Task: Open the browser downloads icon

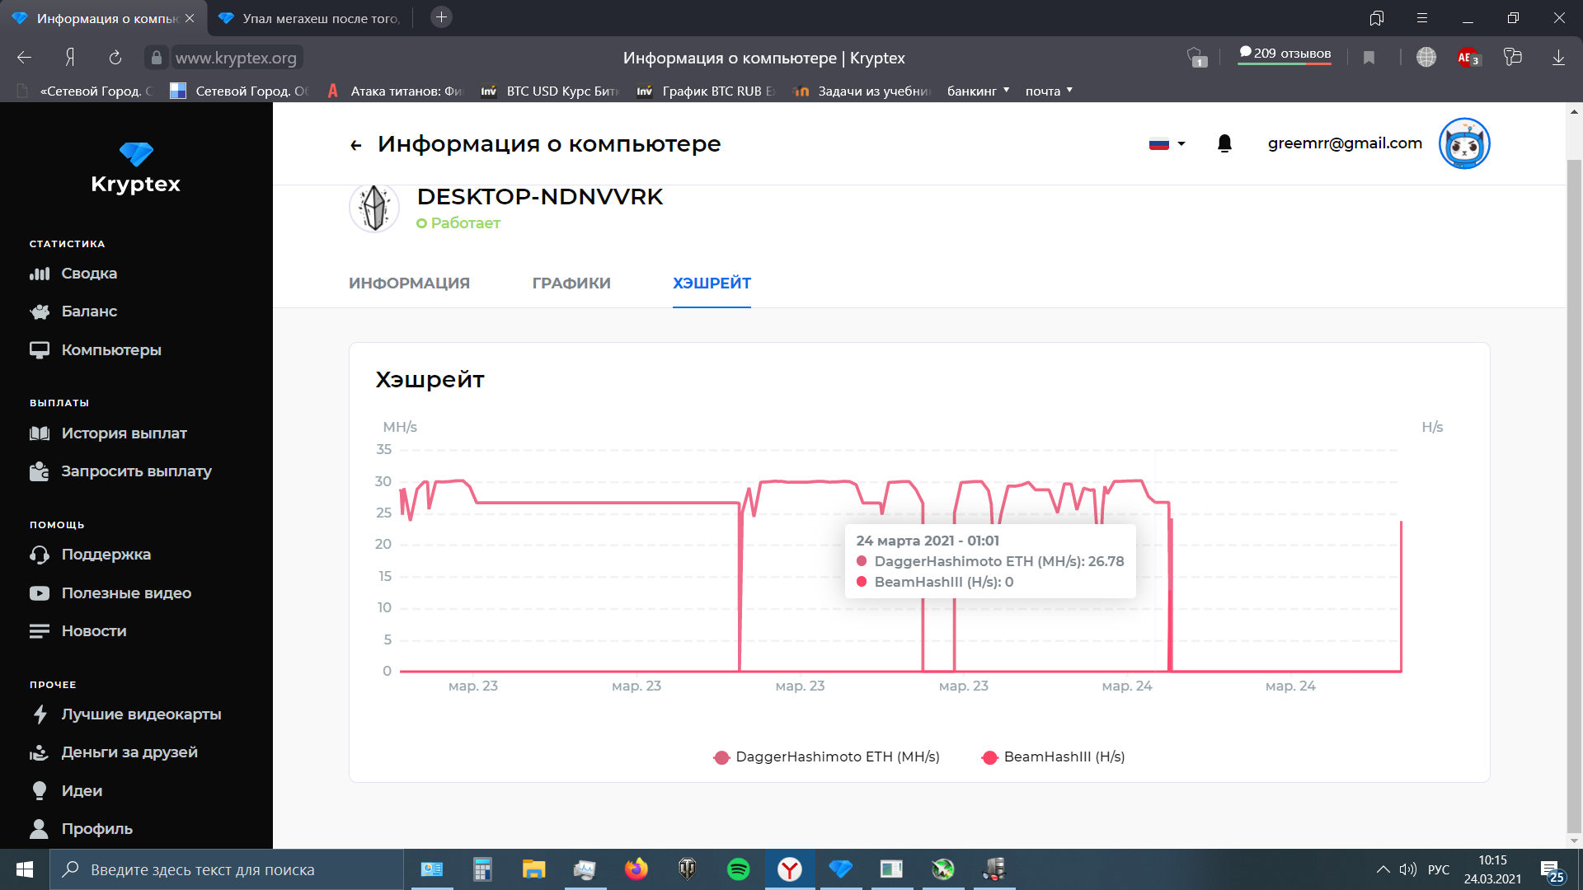Action: pos(1558,58)
